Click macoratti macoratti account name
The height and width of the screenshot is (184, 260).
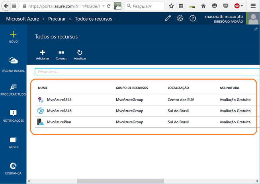click(224, 17)
